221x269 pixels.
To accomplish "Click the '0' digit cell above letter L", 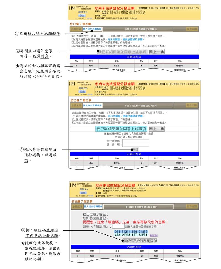I will (x=116, y=231).
